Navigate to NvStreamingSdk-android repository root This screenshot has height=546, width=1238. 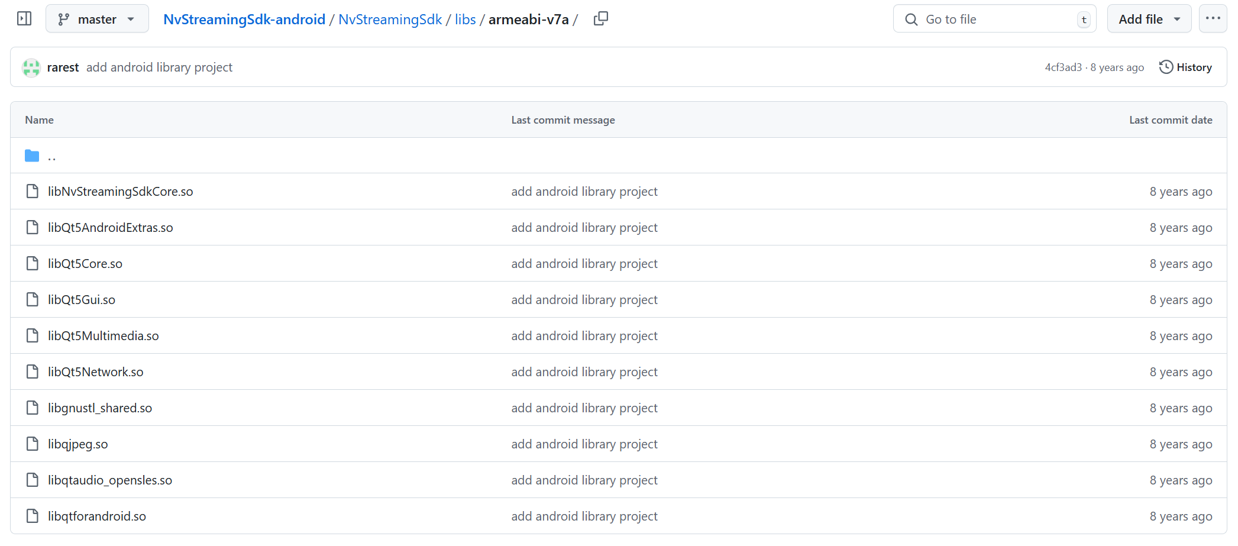pos(244,20)
